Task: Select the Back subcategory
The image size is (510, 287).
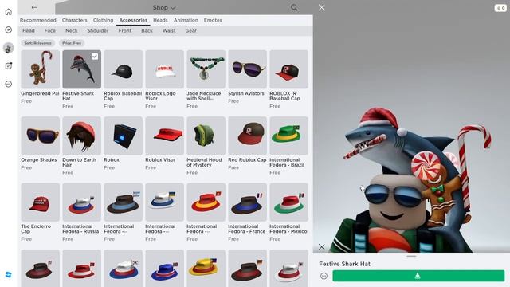Action: click(147, 30)
